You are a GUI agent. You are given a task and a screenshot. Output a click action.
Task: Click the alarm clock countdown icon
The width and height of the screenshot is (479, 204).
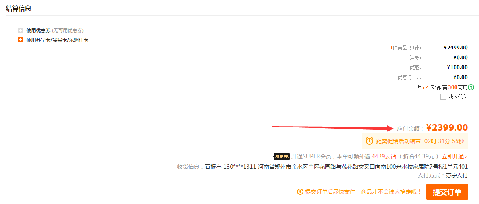(x=370, y=141)
